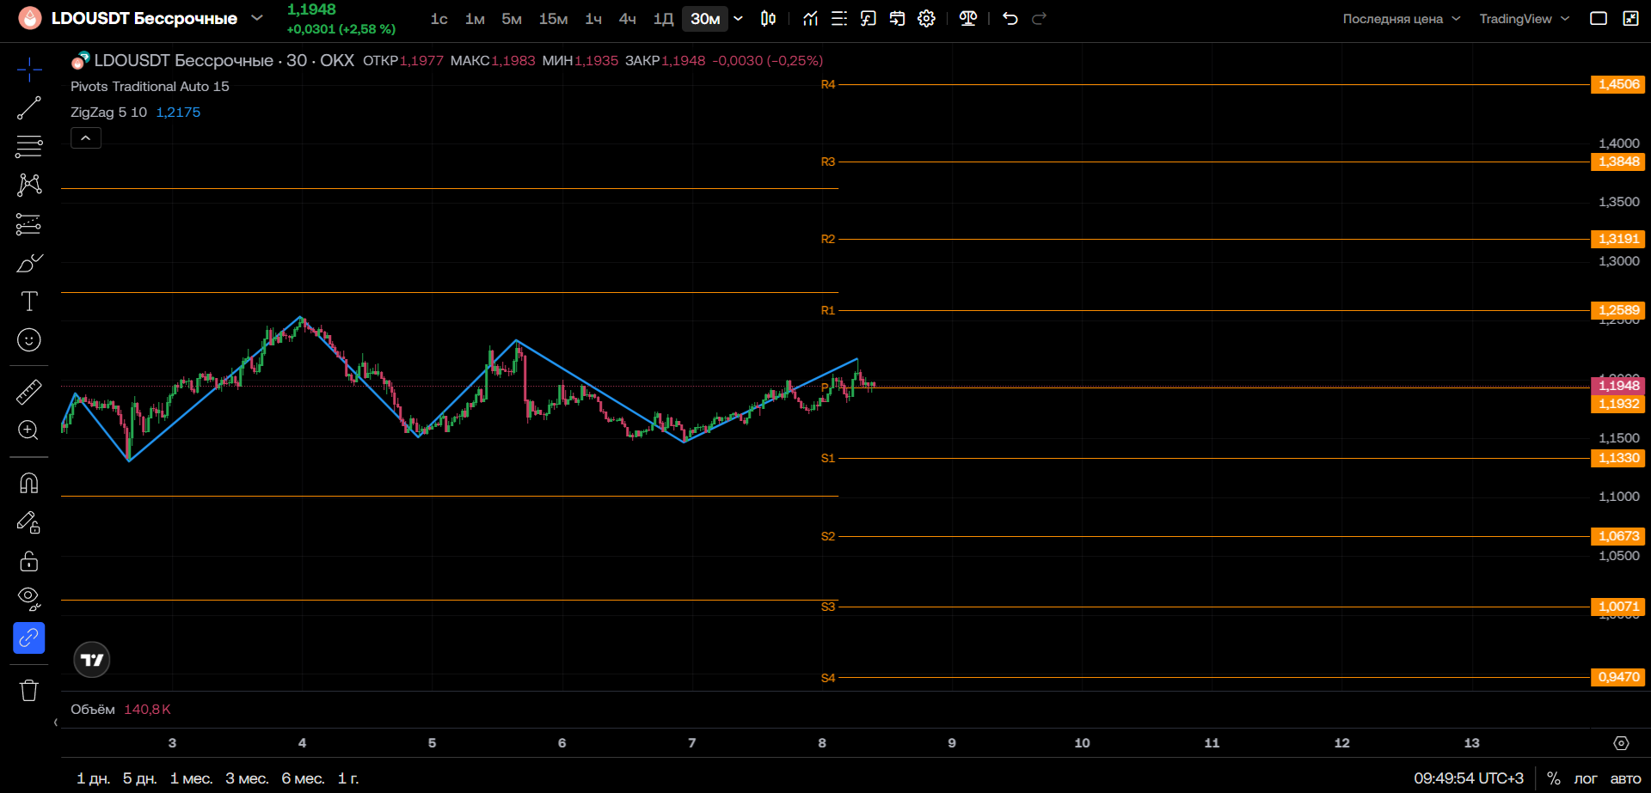Toggle hide all drawings eye icon
The width and height of the screenshot is (1651, 793).
29,599
